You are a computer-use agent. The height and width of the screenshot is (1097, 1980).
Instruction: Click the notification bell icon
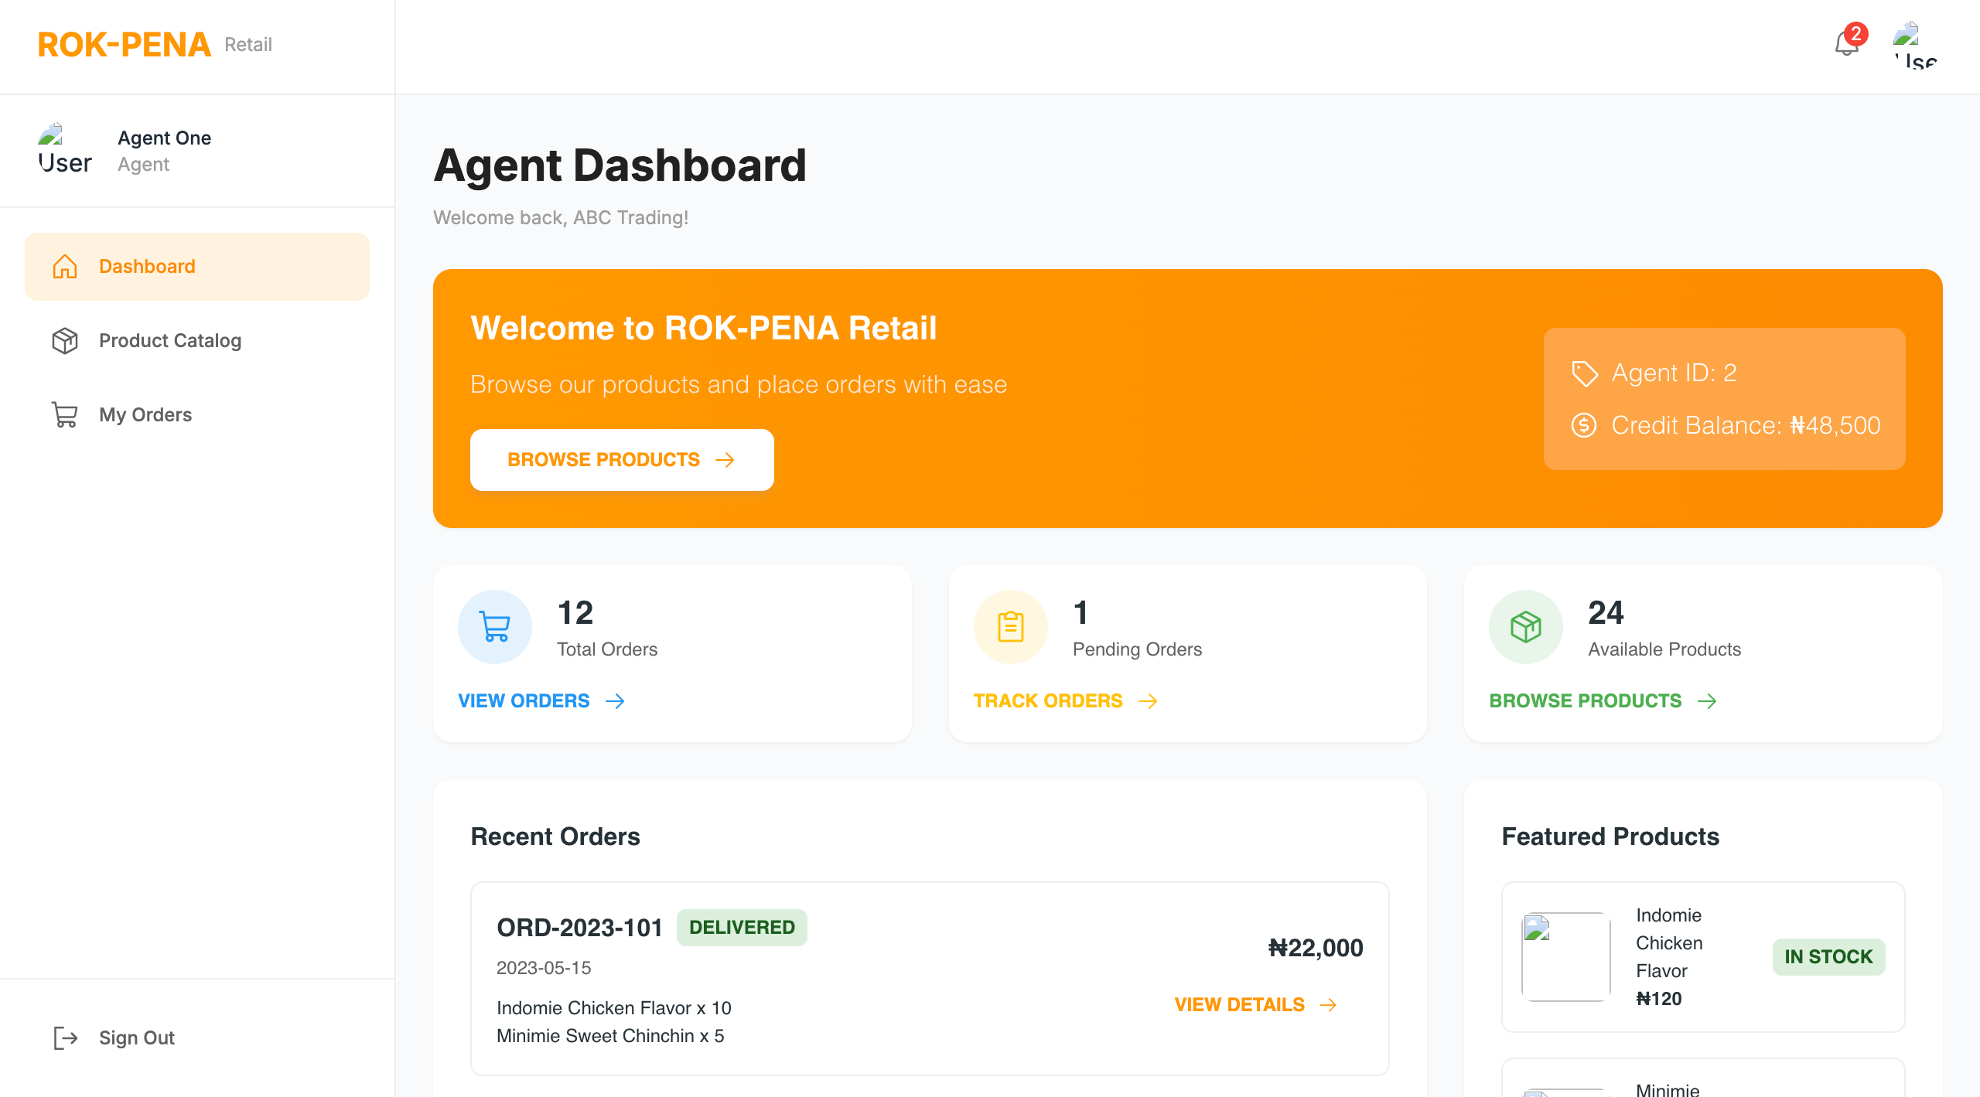click(x=1846, y=44)
